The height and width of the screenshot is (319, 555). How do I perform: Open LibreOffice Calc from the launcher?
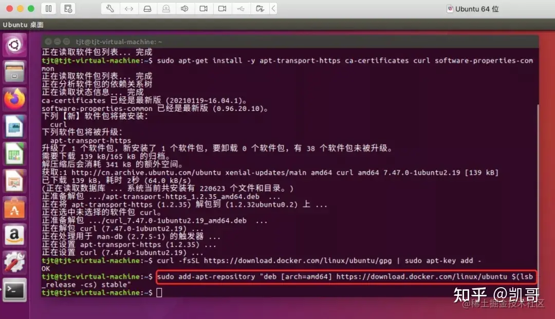14,154
